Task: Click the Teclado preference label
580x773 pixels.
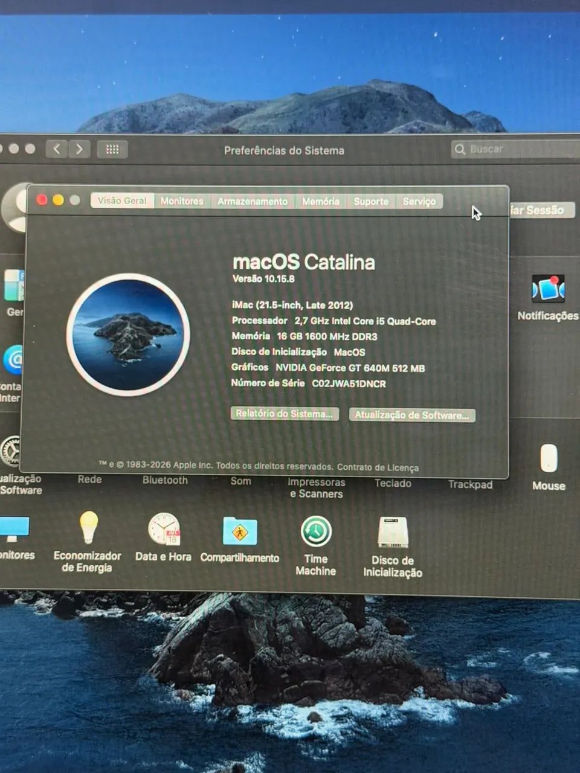Action: coord(393,483)
